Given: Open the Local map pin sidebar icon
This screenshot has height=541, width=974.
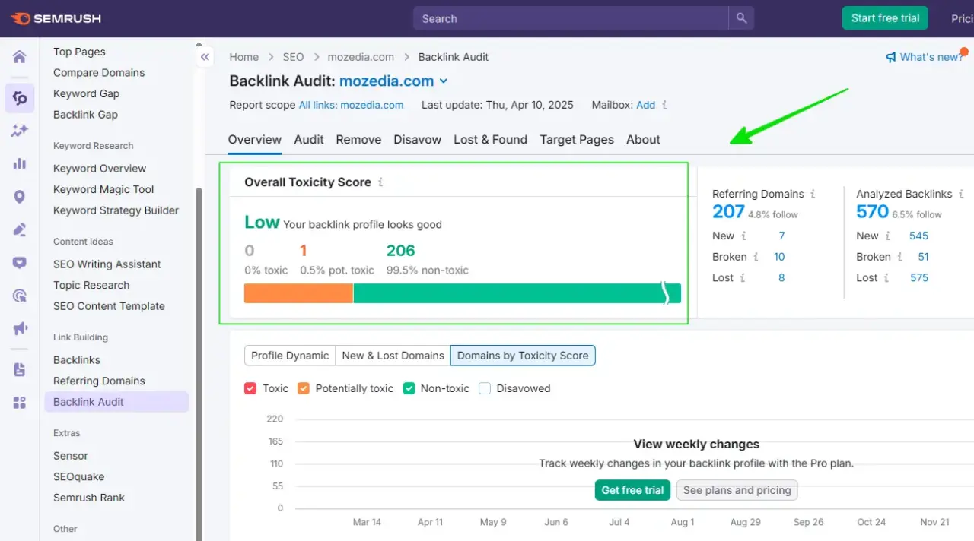Looking at the screenshot, I should pos(19,196).
